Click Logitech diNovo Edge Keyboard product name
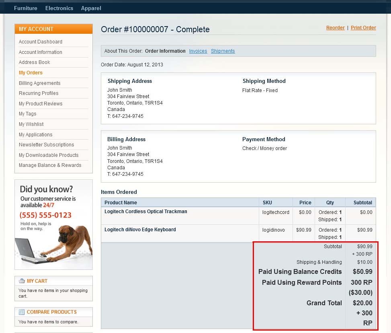Screen dimensions: 391x333 tap(140, 229)
